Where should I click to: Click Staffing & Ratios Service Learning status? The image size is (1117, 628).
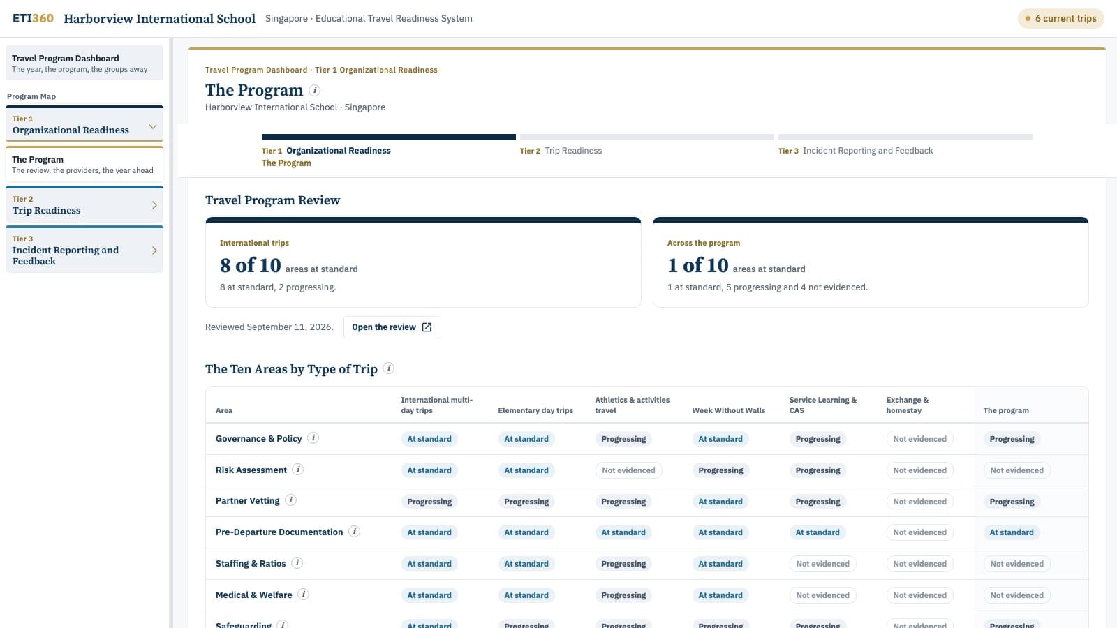coord(822,564)
